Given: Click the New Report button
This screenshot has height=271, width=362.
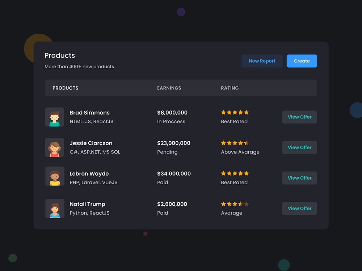Looking at the screenshot, I should (262, 61).
